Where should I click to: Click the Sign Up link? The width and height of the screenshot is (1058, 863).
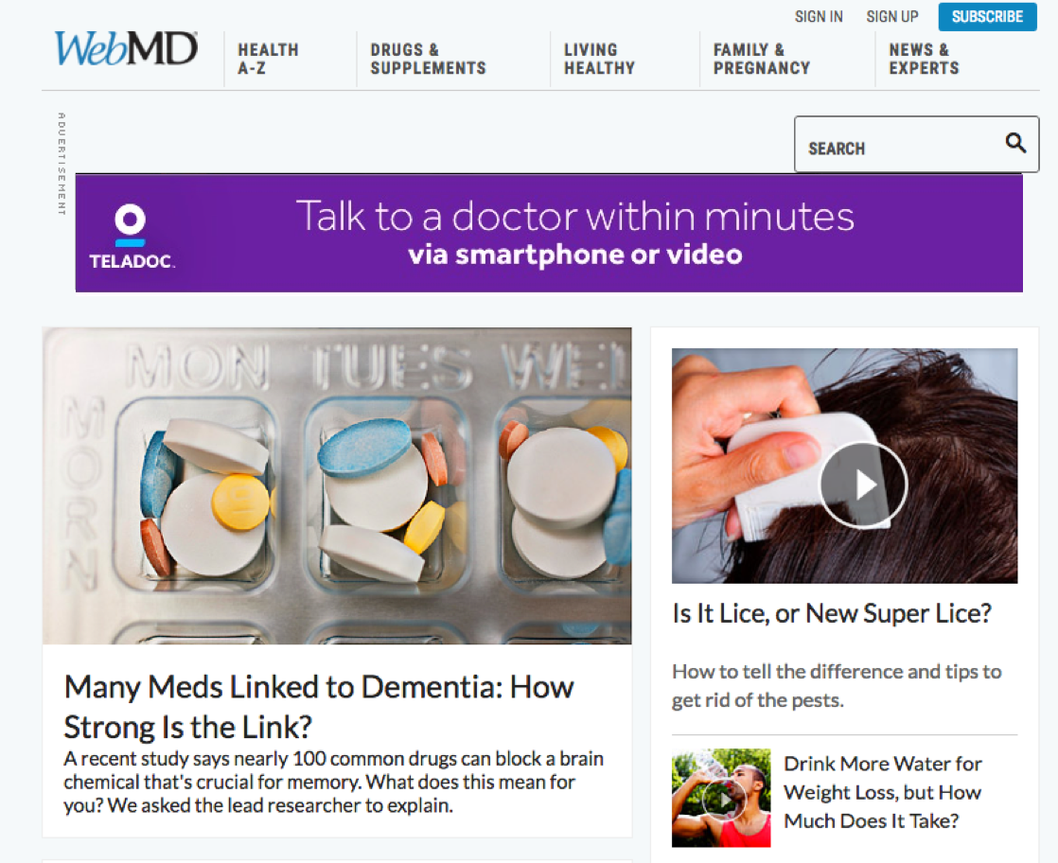pos(892,17)
